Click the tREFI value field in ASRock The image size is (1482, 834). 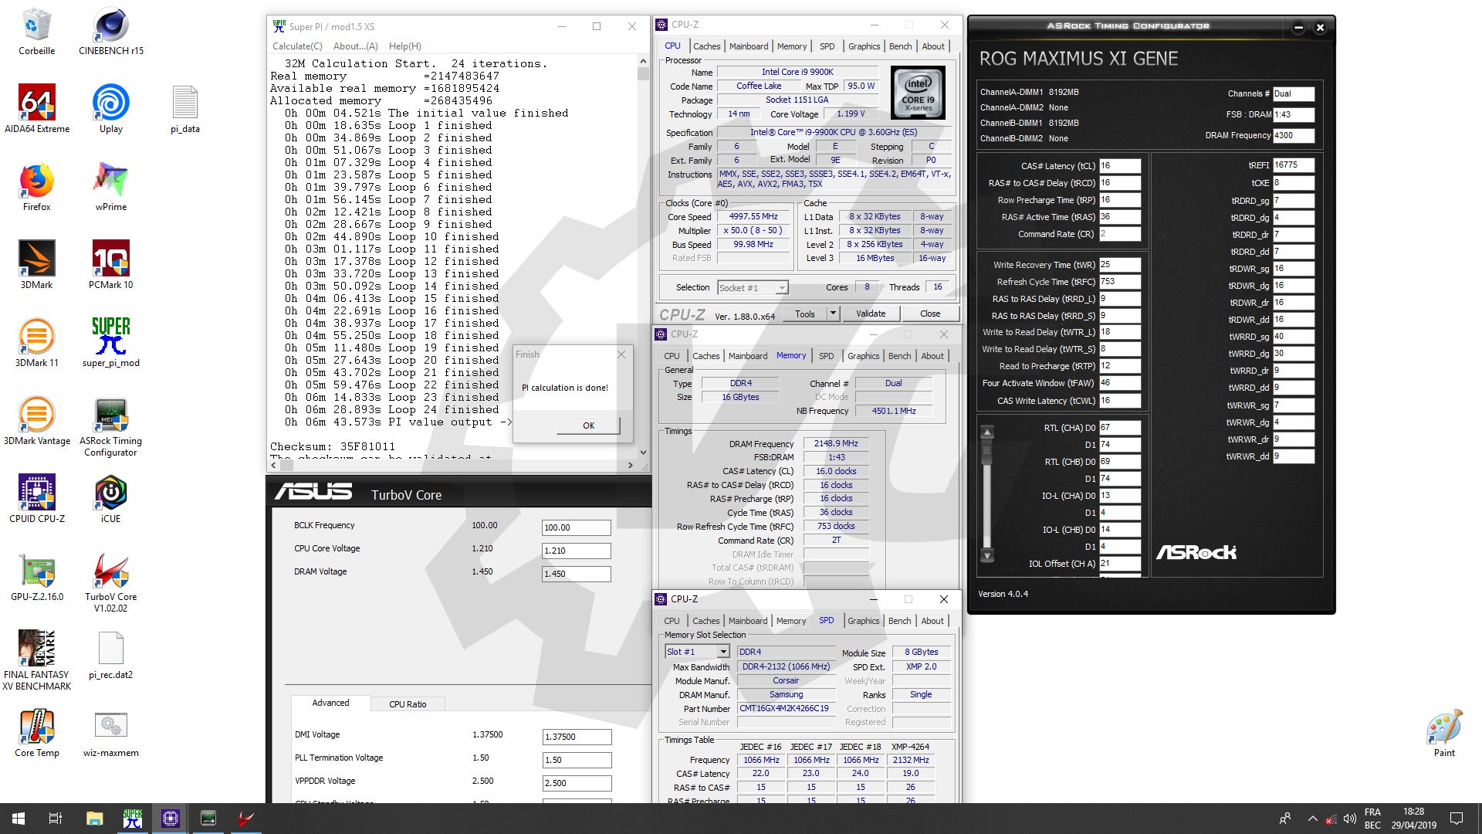(1293, 164)
